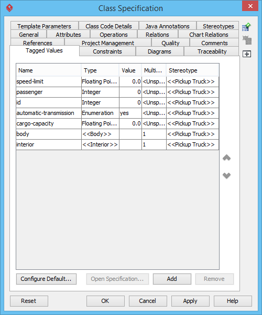Click the Remove button
The image size is (262, 315).
pos(214,279)
